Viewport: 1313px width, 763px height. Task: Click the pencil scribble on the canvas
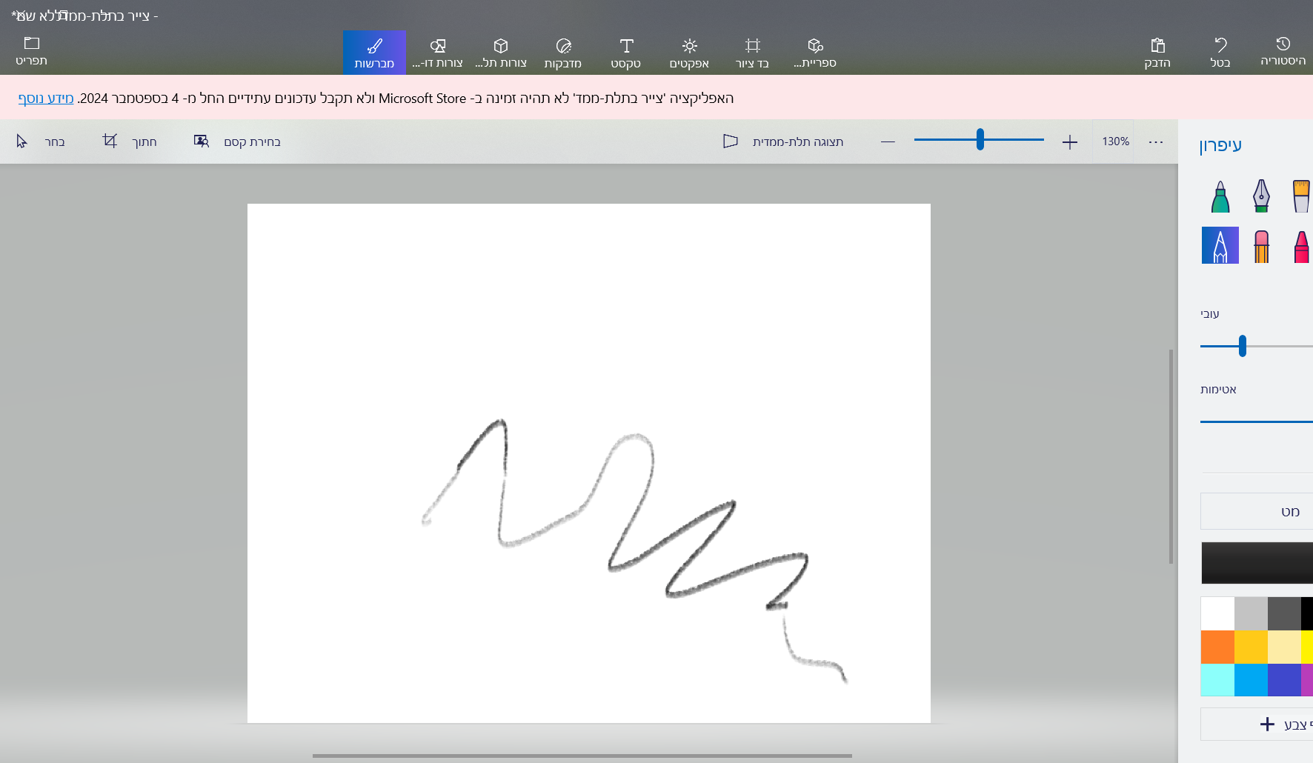(634, 551)
